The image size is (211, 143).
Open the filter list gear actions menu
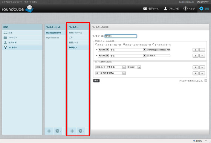pyautogui.click(x=81, y=131)
